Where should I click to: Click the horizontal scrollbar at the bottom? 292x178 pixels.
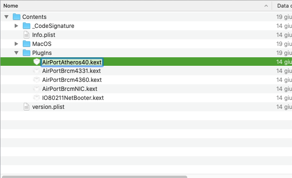(94, 177)
